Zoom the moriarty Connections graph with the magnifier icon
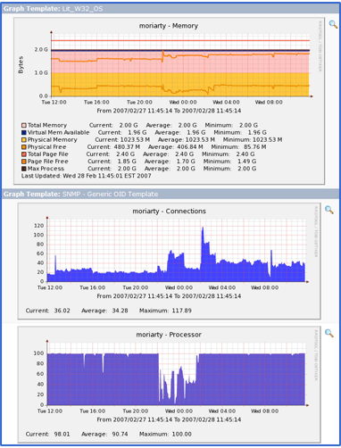This screenshot has width=341, height=448. tap(329, 210)
